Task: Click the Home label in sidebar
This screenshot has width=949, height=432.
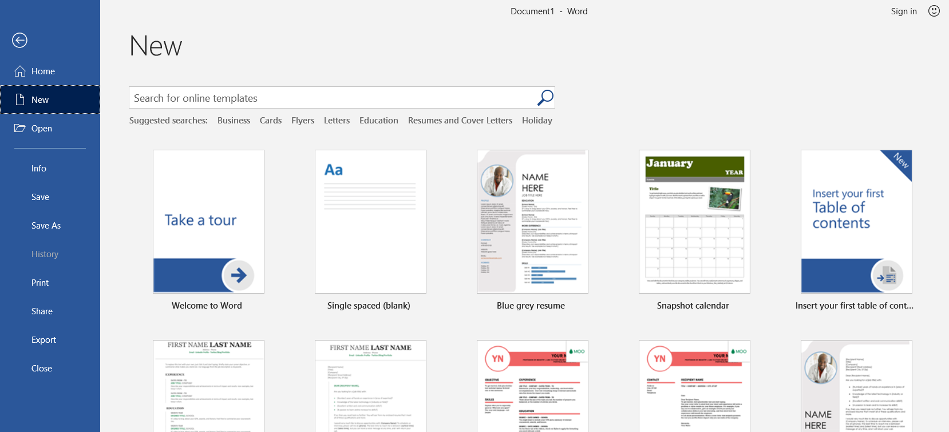Action: (x=43, y=71)
